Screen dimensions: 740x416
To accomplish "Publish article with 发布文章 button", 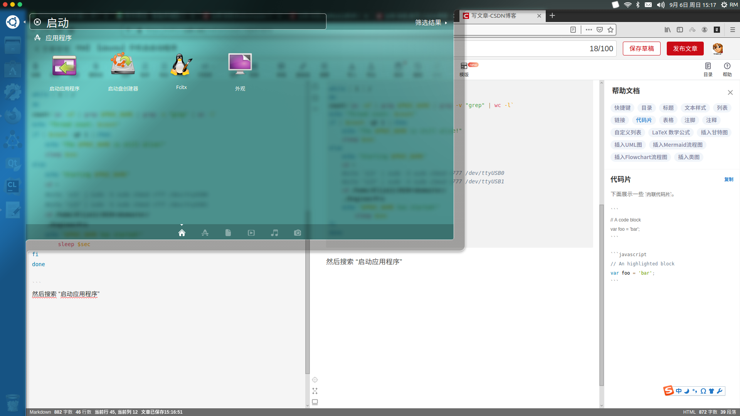I will (685, 49).
